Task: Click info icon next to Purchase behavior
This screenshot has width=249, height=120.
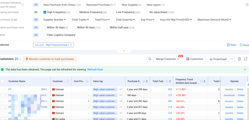Action: coord(23,5)
